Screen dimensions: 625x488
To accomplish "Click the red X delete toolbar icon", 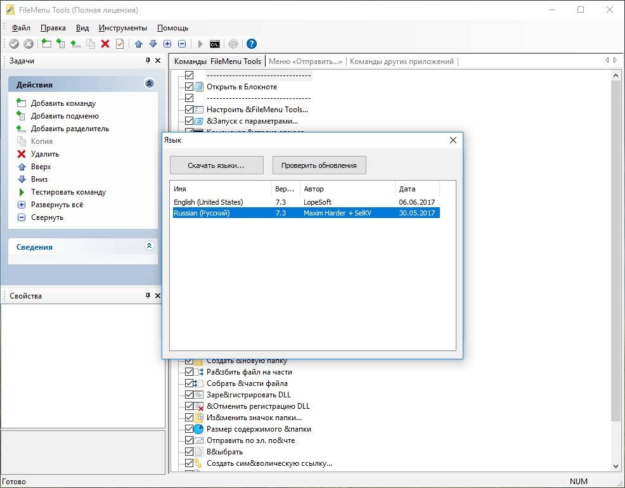I will click(x=105, y=44).
